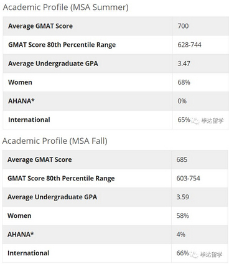Select the Academic Profile (MSA Fall) heading
This screenshot has height=264, width=229.
click(55, 141)
